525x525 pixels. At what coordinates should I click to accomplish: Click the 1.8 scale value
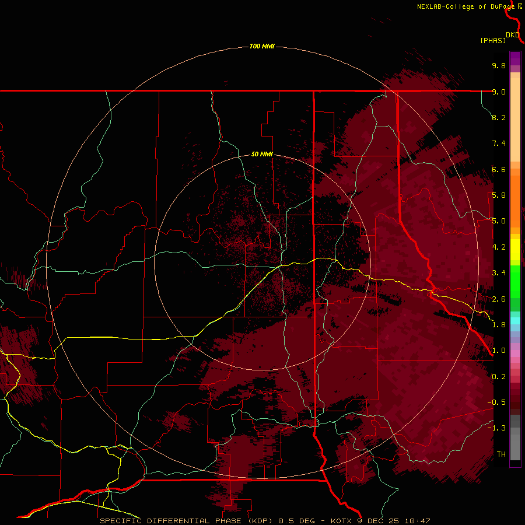coord(499,325)
